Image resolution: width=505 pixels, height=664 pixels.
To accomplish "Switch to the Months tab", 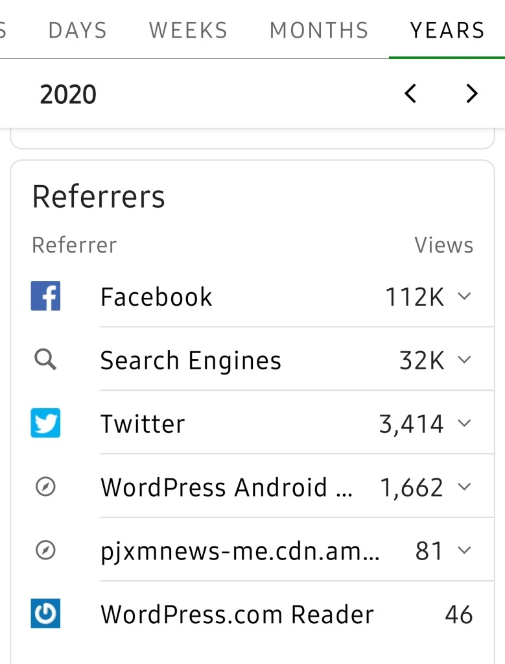I will 319,31.
